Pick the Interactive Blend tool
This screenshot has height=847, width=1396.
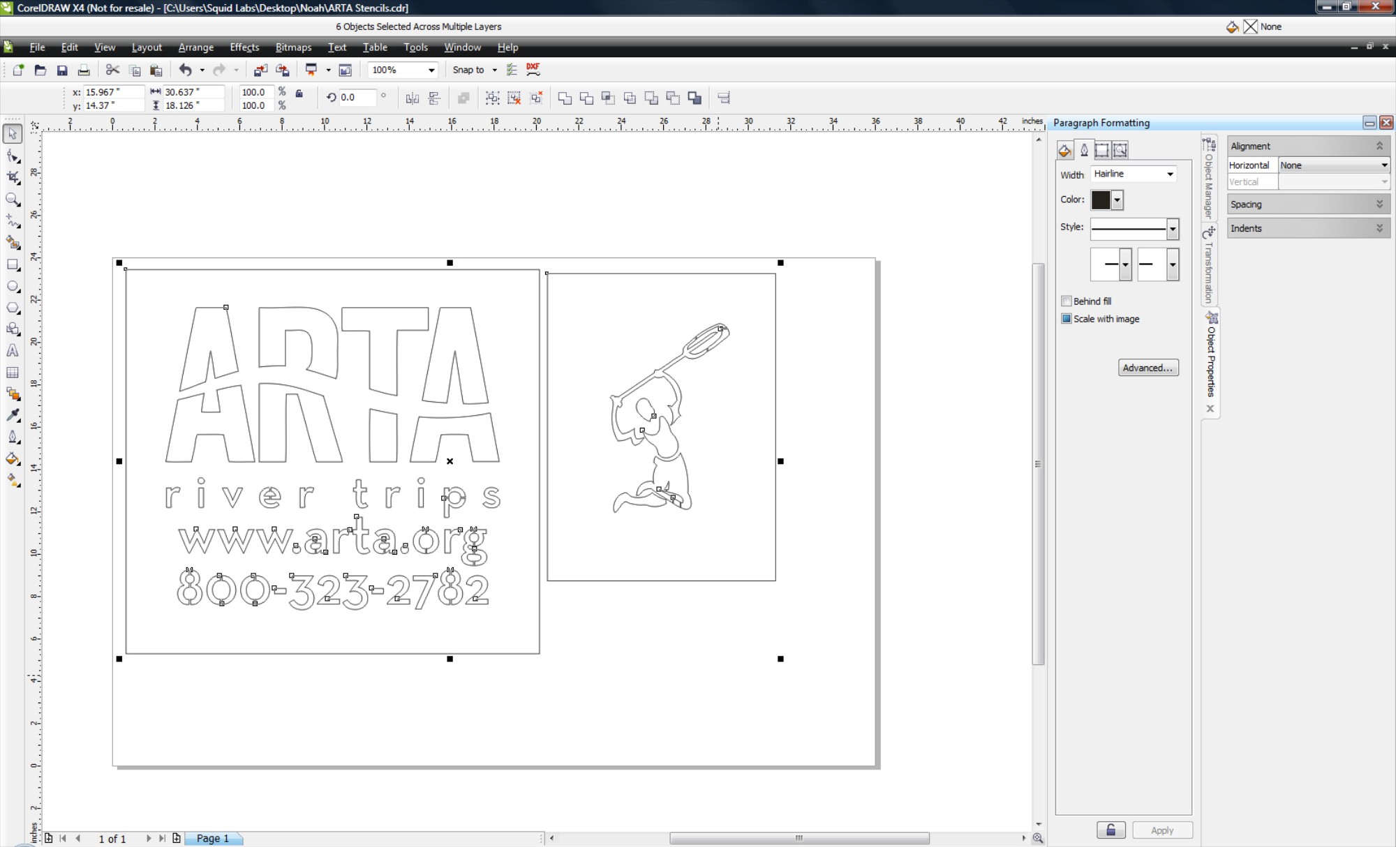[x=13, y=394]
